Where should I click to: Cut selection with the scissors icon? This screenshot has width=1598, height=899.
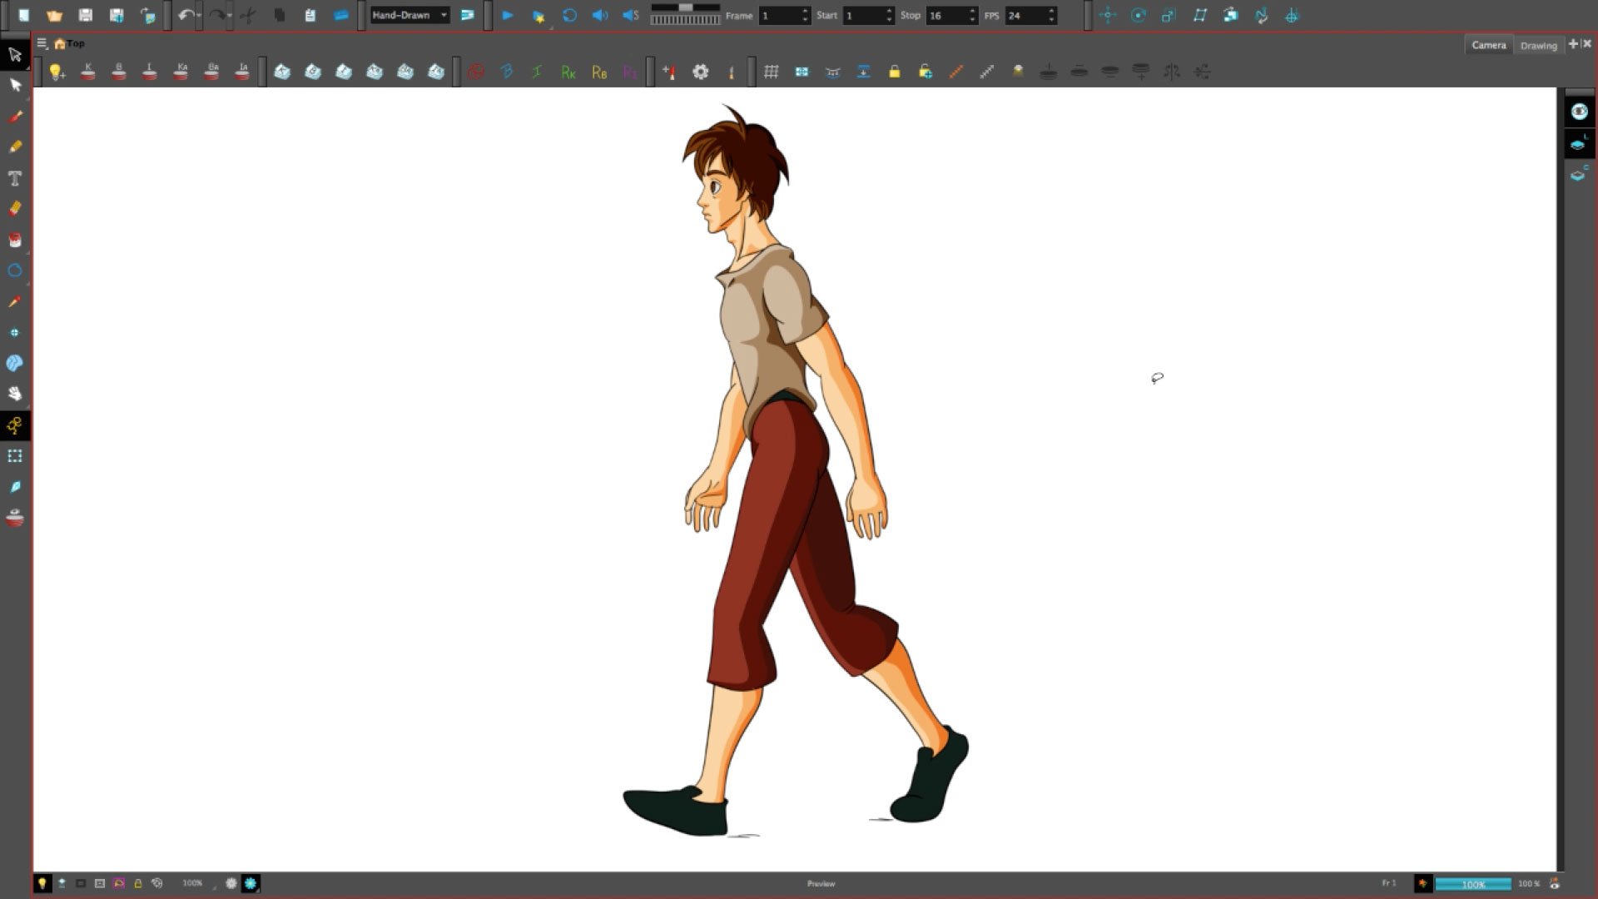point(248,15)
